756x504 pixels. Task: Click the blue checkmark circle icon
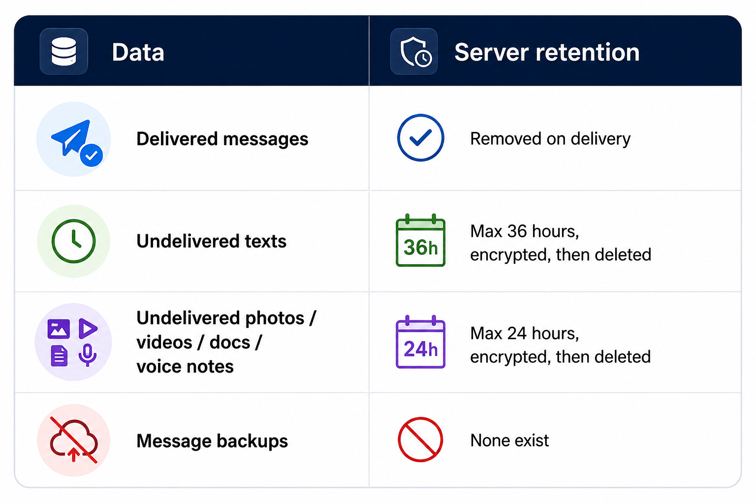[421, 138]
